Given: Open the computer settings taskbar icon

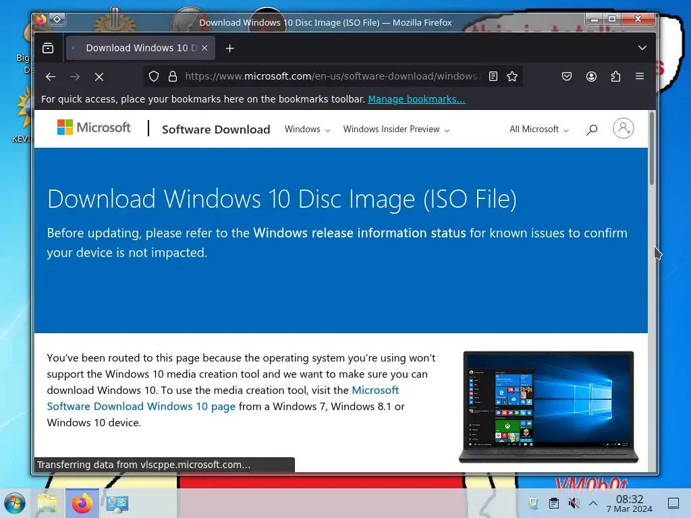Looking at the screenshot, I should (117, 503).
